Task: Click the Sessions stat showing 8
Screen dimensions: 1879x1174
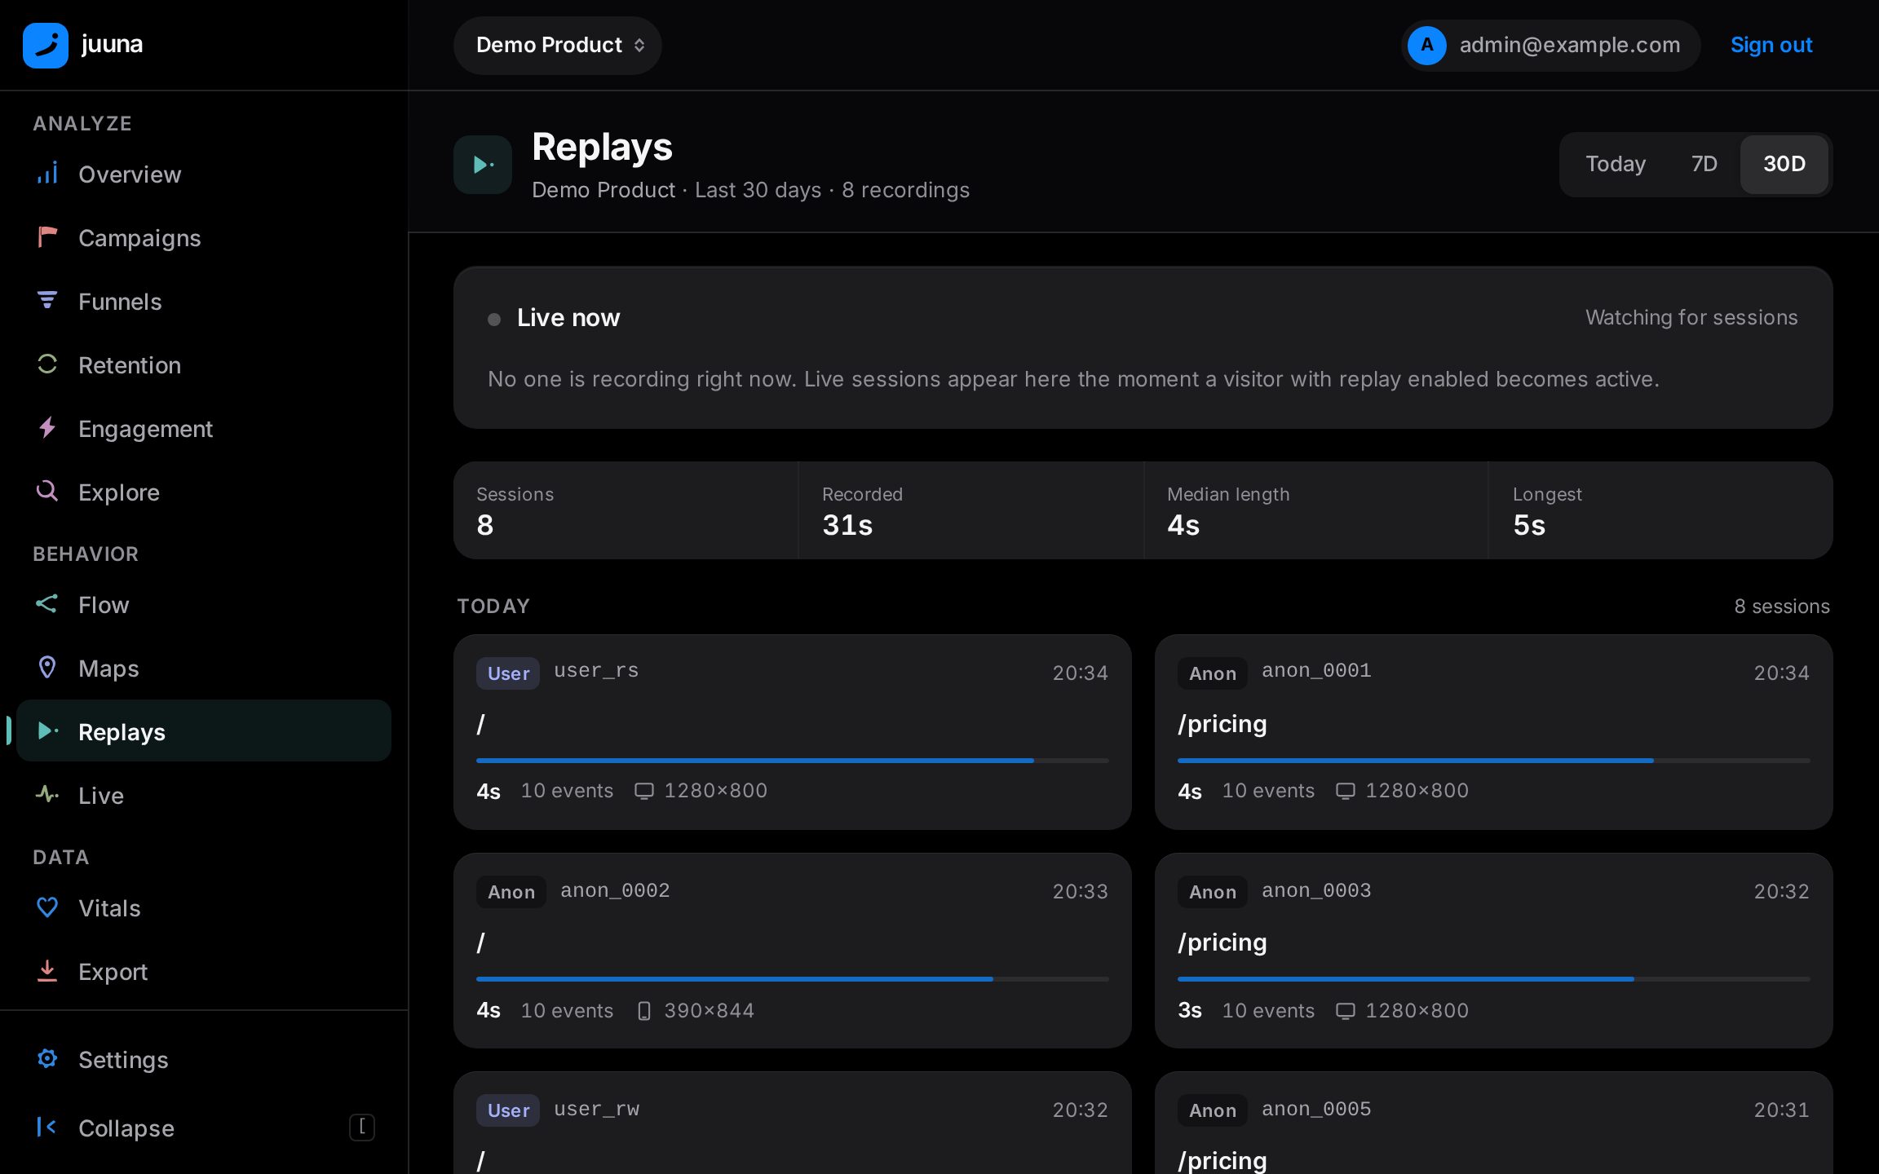Action: [x=626, y=510]
